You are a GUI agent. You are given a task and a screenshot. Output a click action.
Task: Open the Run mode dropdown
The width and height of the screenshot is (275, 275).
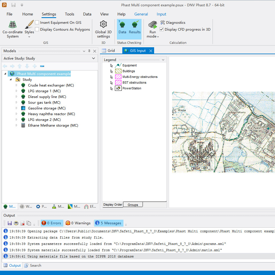[153, 36]
